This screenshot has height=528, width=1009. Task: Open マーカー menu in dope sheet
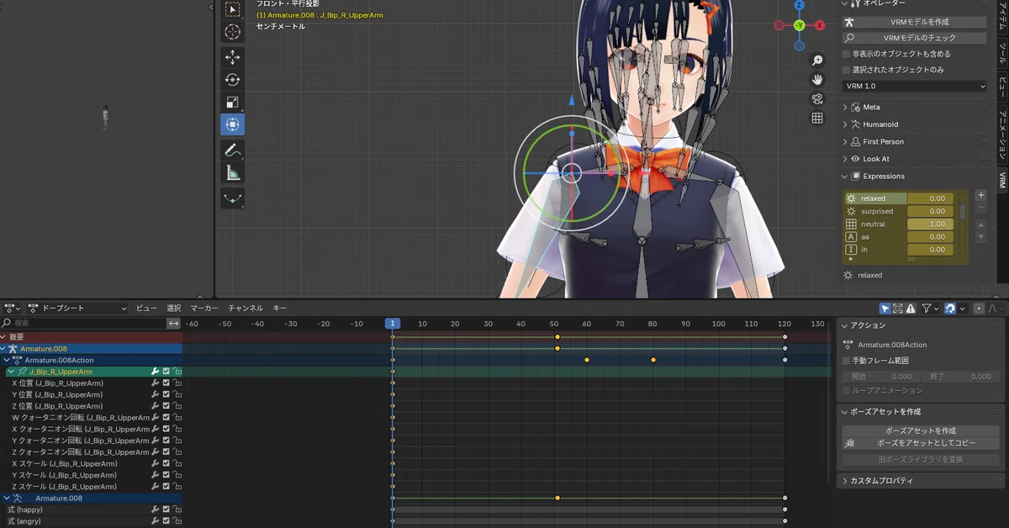coord(204,309)
